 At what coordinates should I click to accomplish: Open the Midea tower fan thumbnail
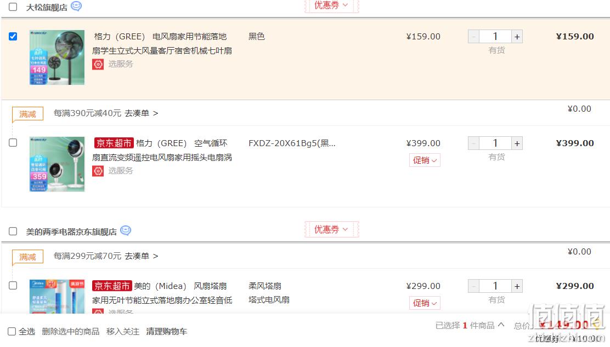pyautogui.click(x=57, y=297)
